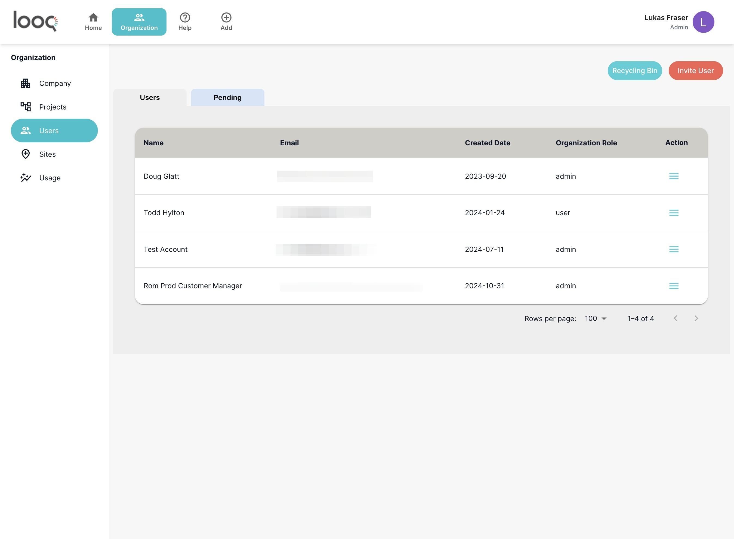Go to next page of users
Screen dimensions: 734x539
[x=696, y=318]
